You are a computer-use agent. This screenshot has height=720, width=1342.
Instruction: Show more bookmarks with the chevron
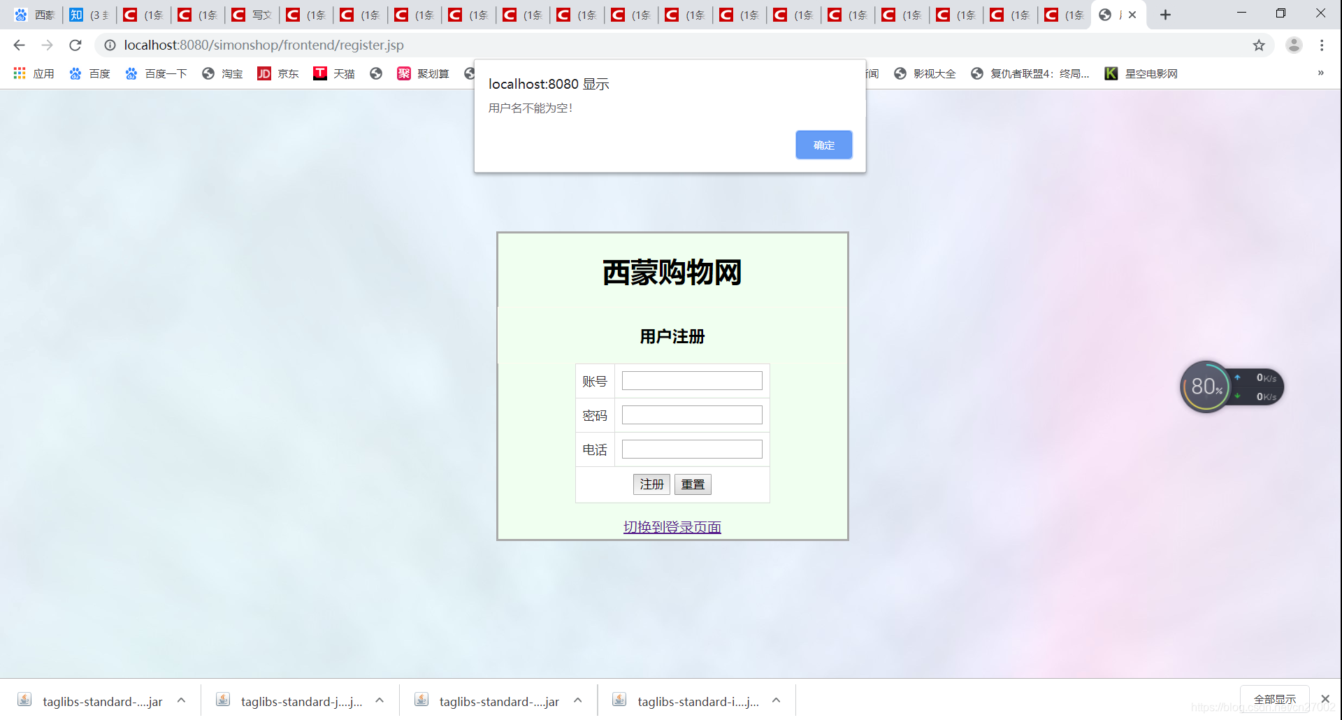coord(1320,73)
